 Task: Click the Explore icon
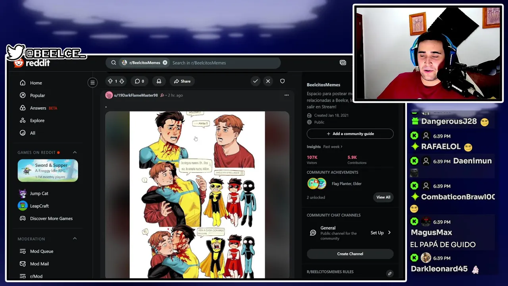[23, 120]
